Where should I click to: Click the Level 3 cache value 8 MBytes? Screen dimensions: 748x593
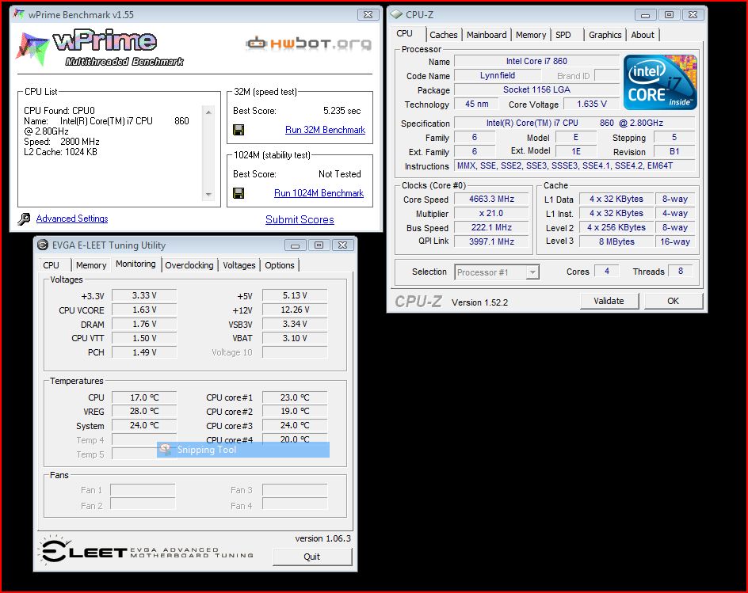point(616,241)
